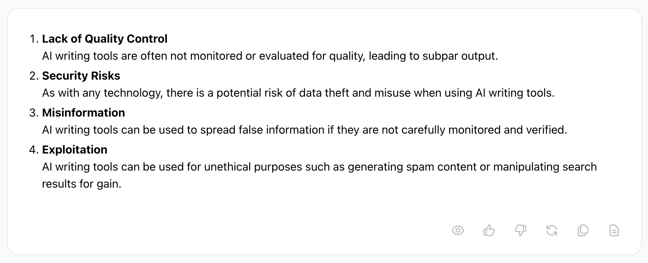
Task: Click the list number 2 marker
Action: pyautogui.click(x=34, y=76)
